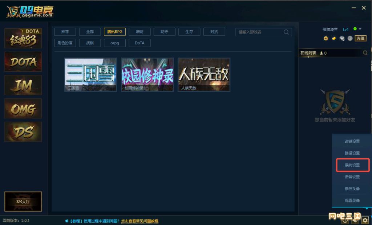Open the 三国雪 game thumbnail
Image resolution: width=372 pixels, height=225 pixels.
tap(90, 75)
